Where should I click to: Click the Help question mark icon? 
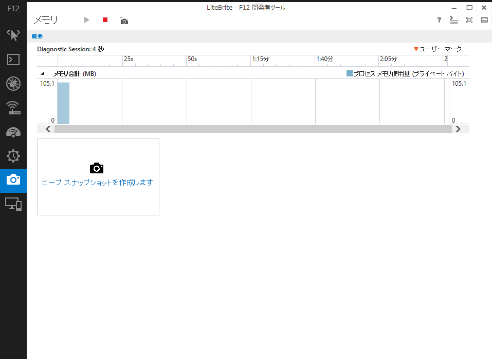tap(439, 20)
